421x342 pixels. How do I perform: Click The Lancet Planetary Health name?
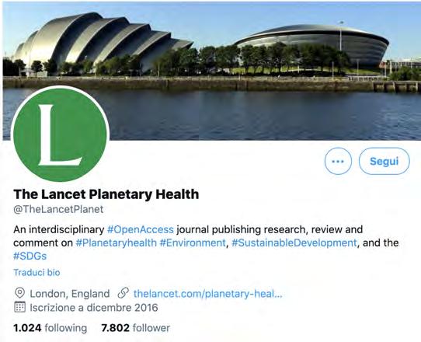(106, 194)
